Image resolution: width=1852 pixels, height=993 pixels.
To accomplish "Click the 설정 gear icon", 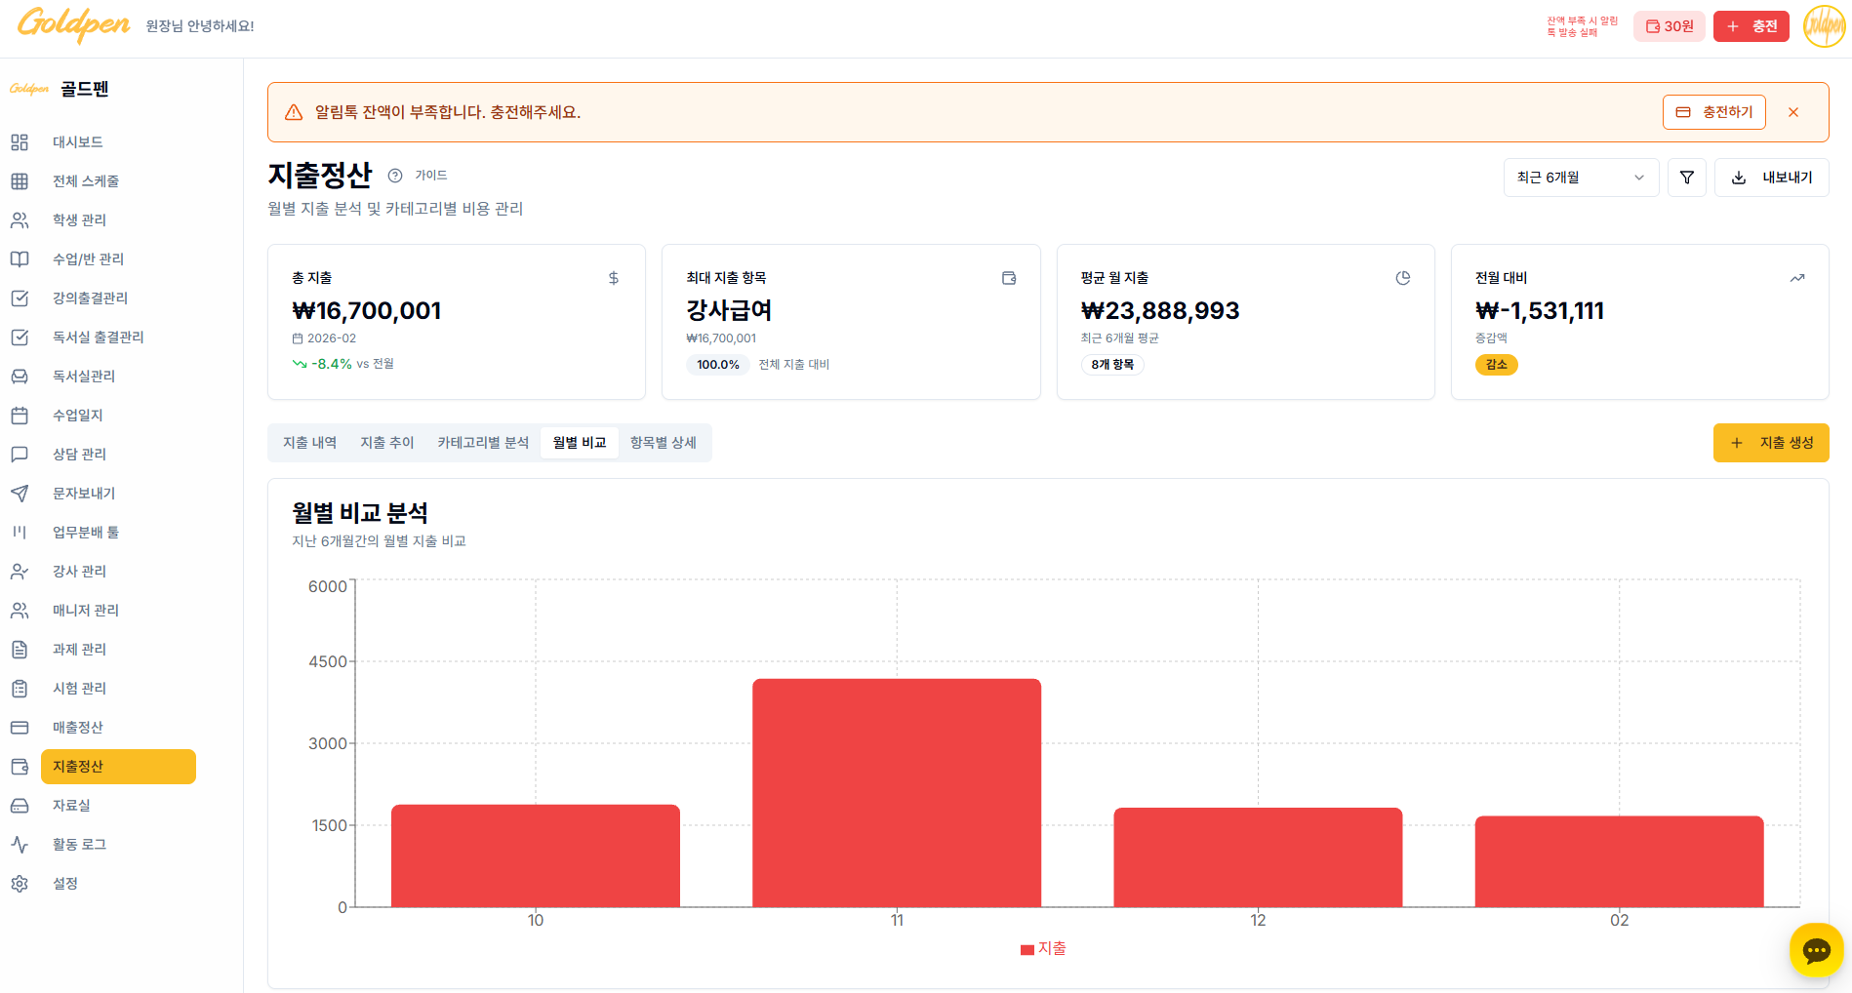I will 20,884.
